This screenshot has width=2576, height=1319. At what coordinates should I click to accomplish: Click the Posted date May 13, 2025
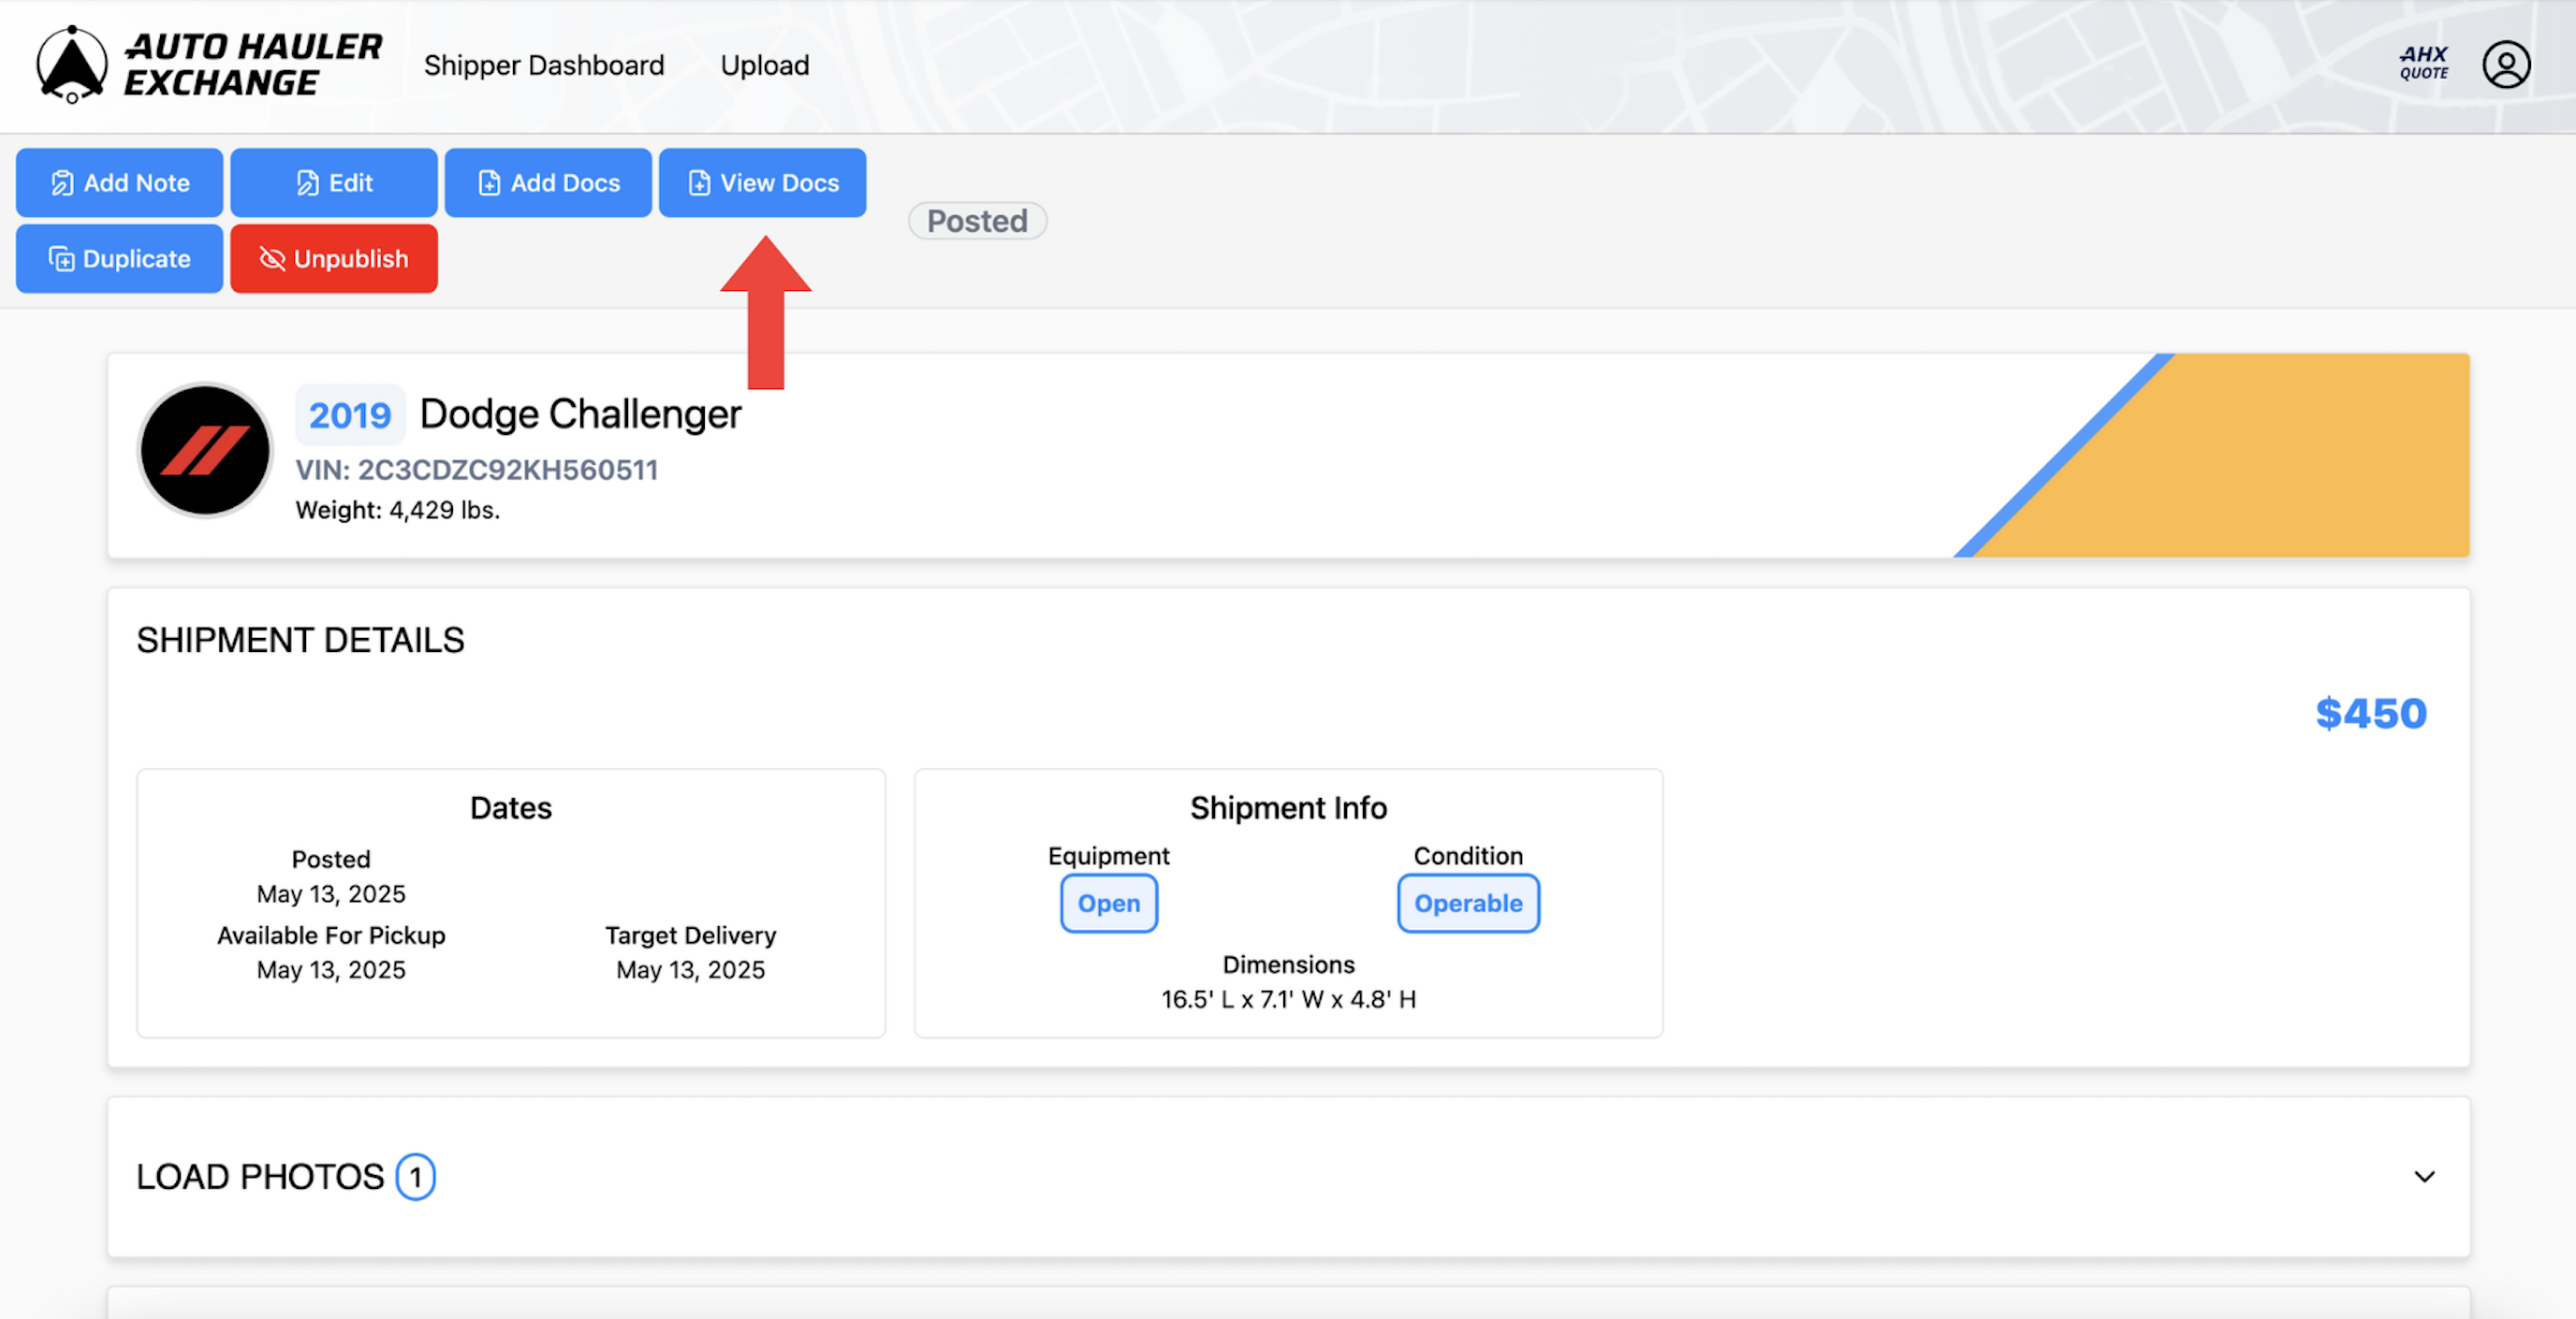point(331,893)
